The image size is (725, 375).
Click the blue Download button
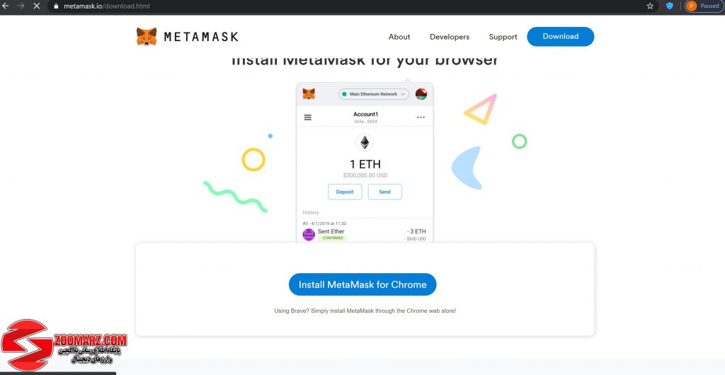click(x=561, y=37)
